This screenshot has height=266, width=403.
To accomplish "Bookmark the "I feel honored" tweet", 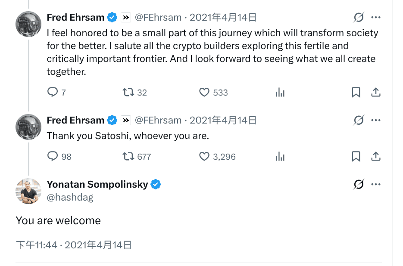I will pyautogui.click(x=356, y=92).
